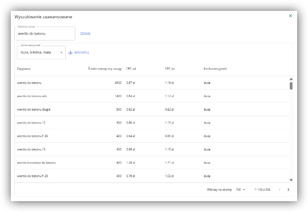Sort by Konkurencyjność column header
The image size is (308, 212).
(x=215, y=69)
